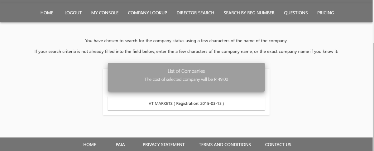This screenshot has width=374, height=151.
Task: Select the VT MARKETS company result
Action: 186,103
